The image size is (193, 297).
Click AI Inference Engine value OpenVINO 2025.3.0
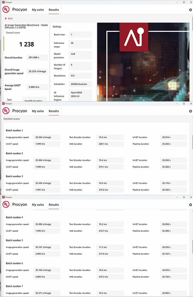[x=80, y=95]
